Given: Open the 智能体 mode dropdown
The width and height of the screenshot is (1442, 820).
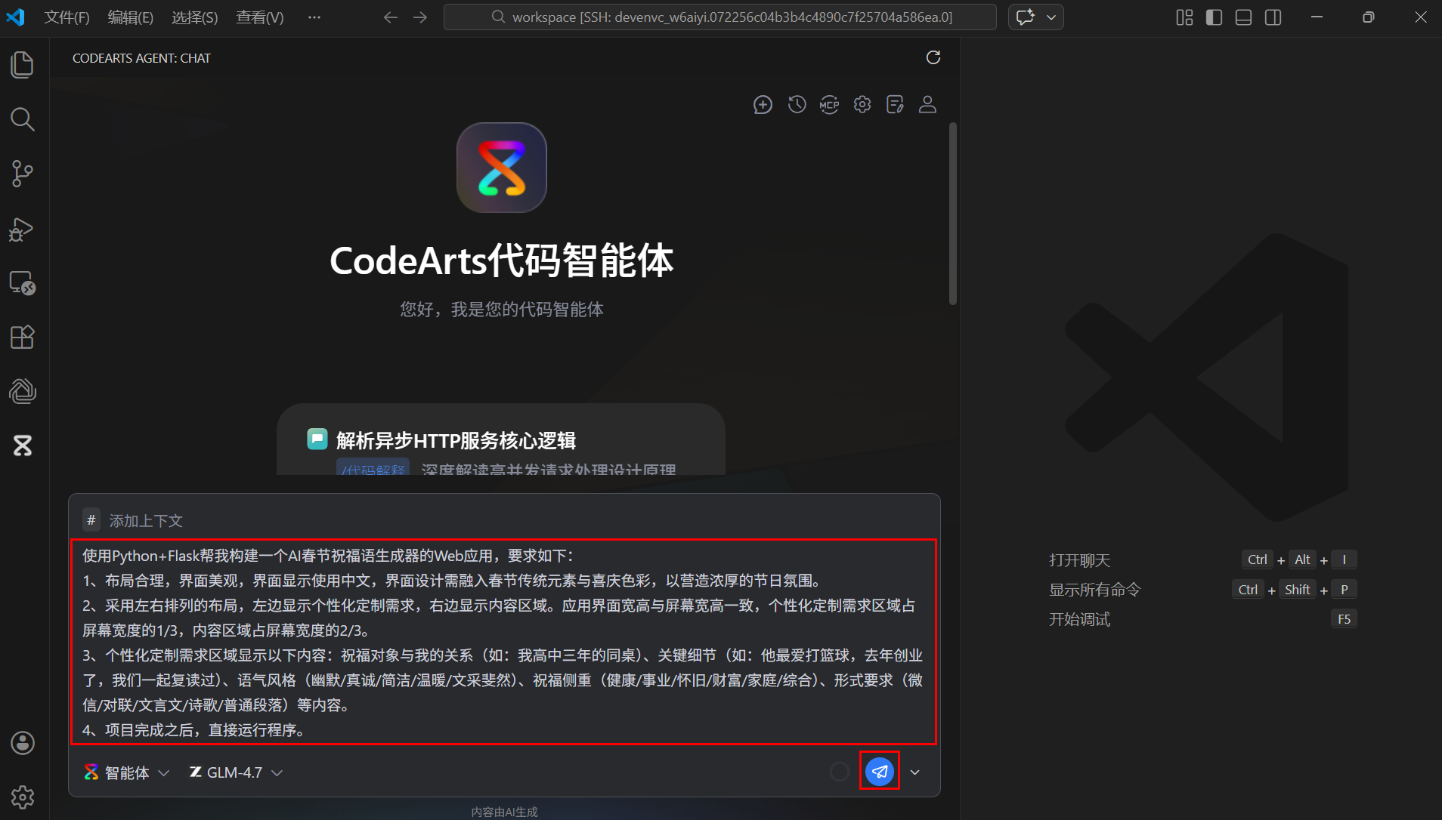Looking at the screenshot, I should (126, 772).
